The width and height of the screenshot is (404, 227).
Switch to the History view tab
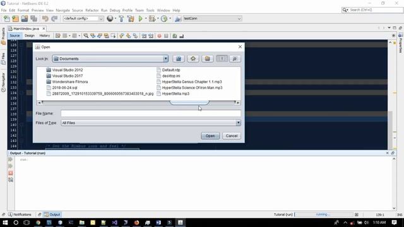coord(45,35)
